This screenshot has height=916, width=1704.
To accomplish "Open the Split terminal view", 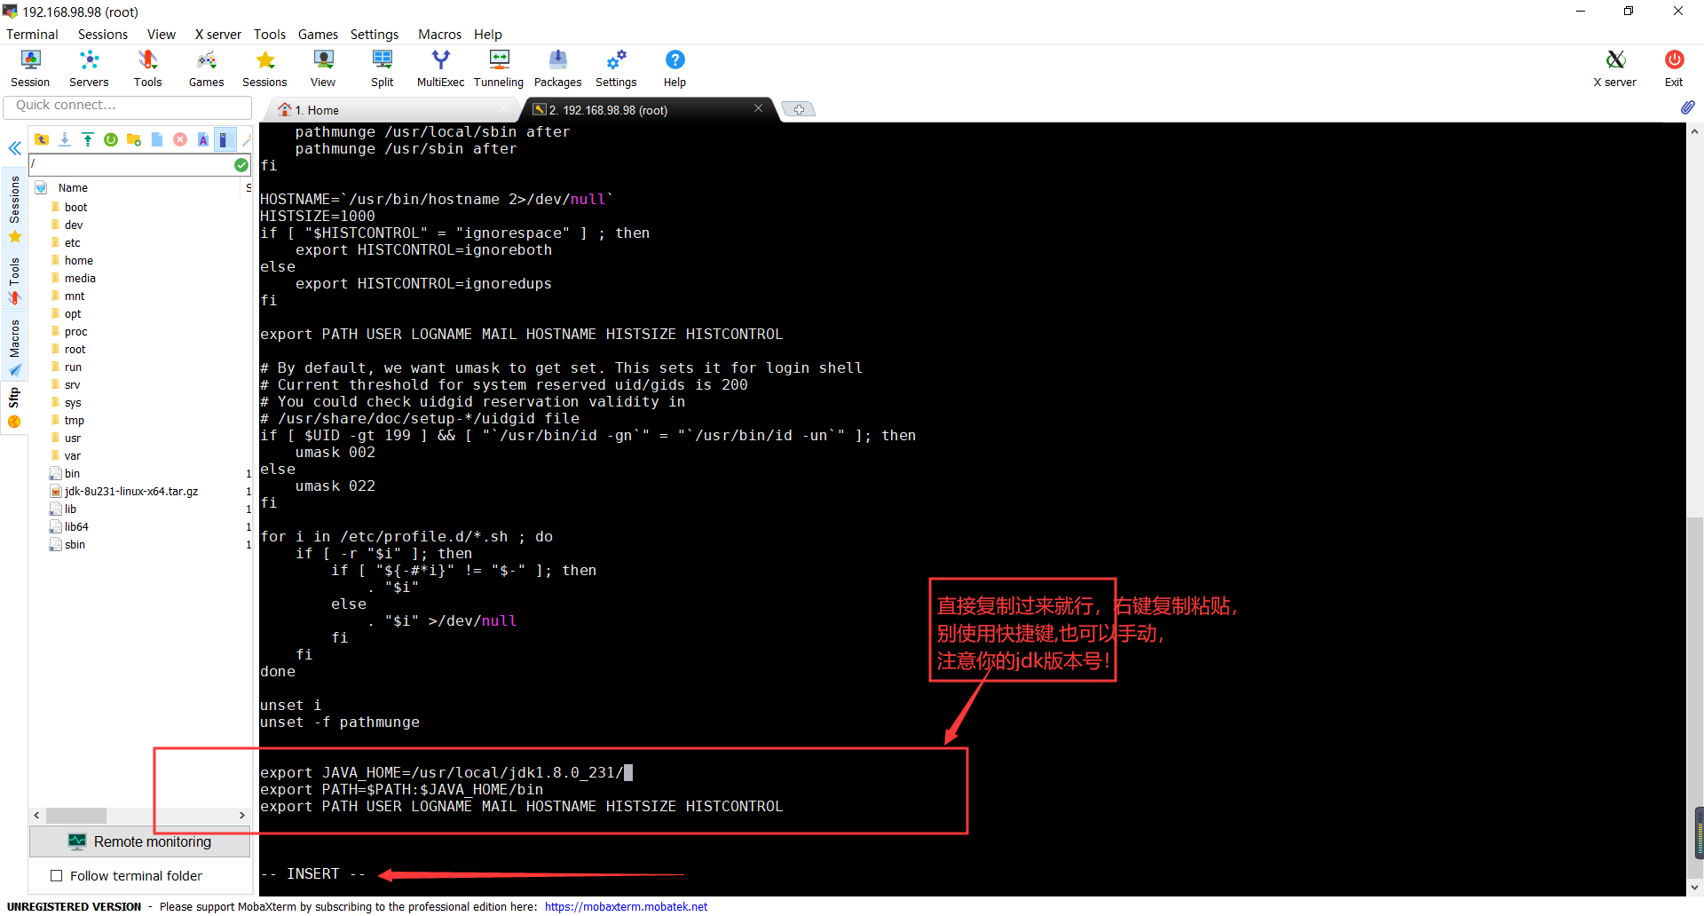I will pos(382,67).
